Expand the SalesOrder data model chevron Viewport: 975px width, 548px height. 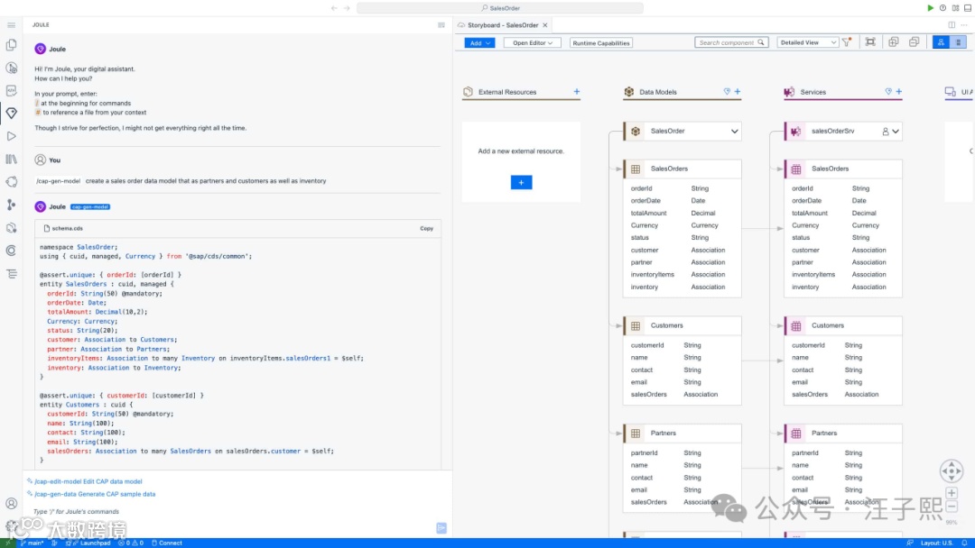734,132
